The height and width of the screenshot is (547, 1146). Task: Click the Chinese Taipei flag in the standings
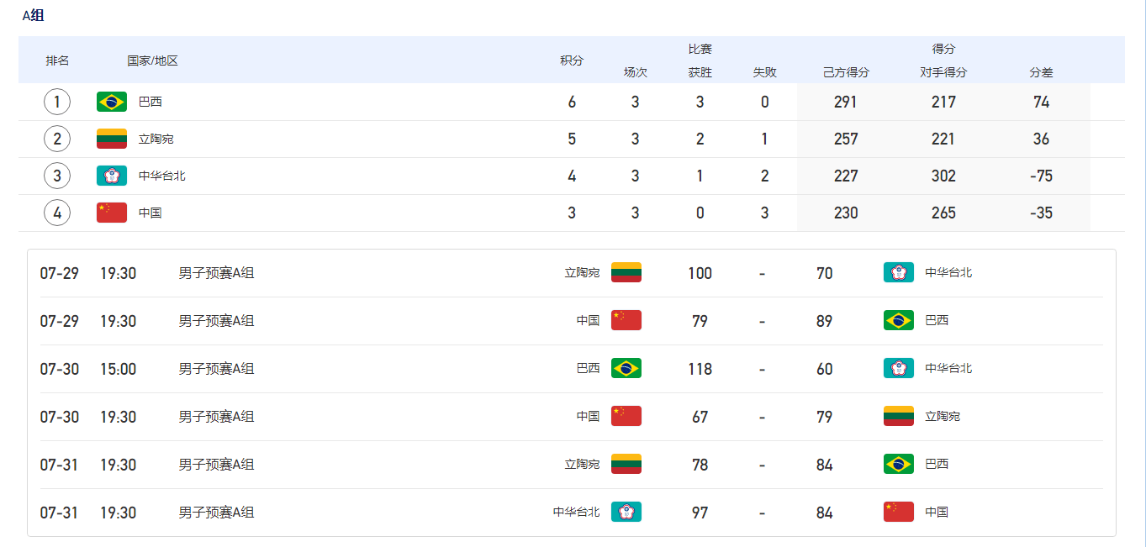coord(112,176)
